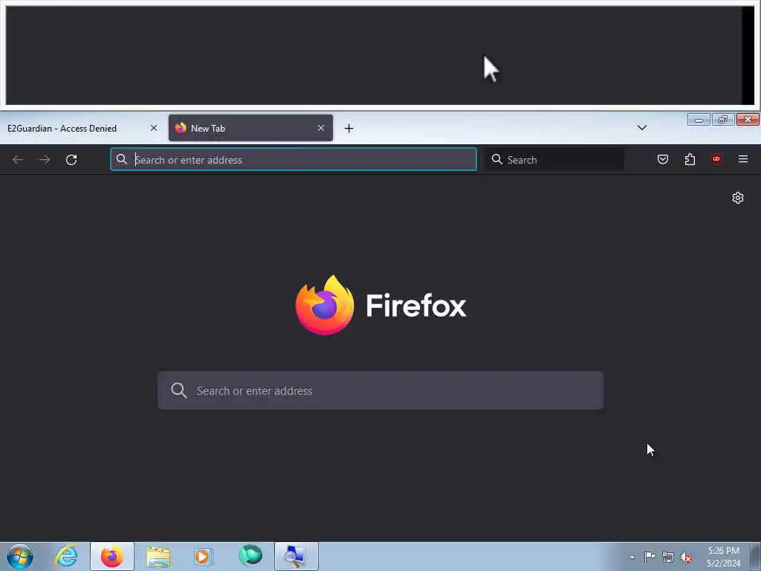
Task: Minimize the Firefox window
Action: click(x=699, y=120)
